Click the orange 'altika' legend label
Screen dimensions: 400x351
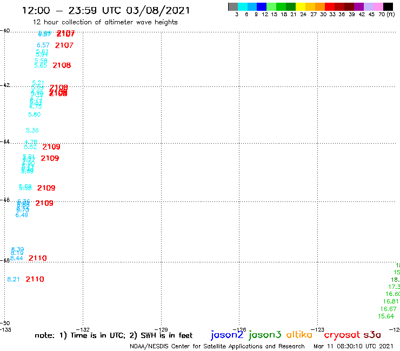[299, 335]
